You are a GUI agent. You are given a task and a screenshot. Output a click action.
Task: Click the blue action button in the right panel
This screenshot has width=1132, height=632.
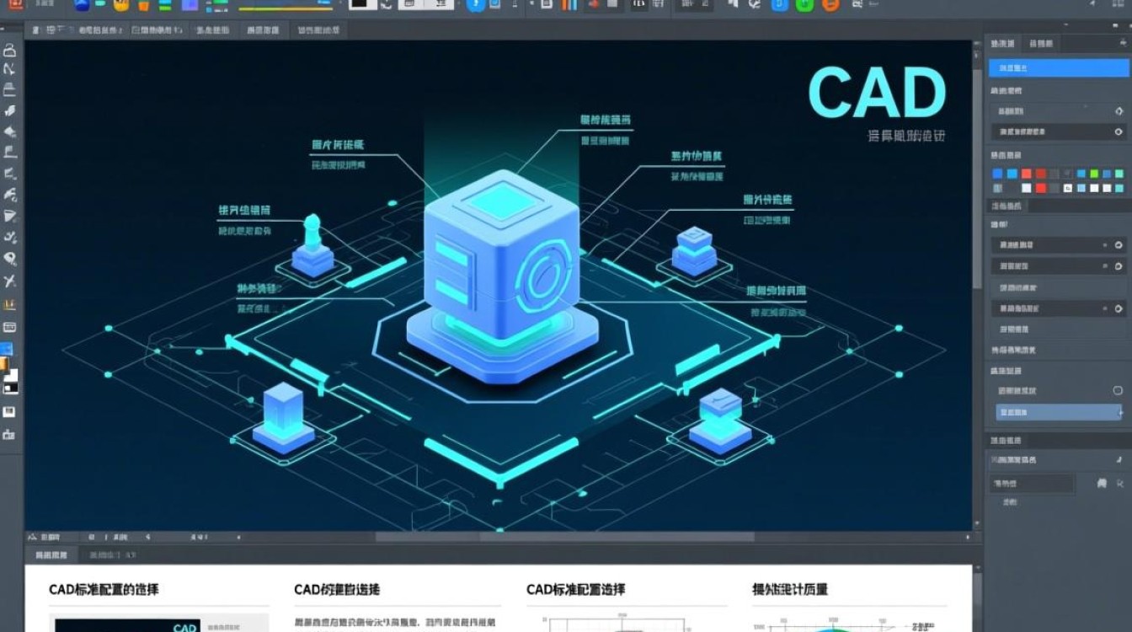click(x=1060, y=412)
